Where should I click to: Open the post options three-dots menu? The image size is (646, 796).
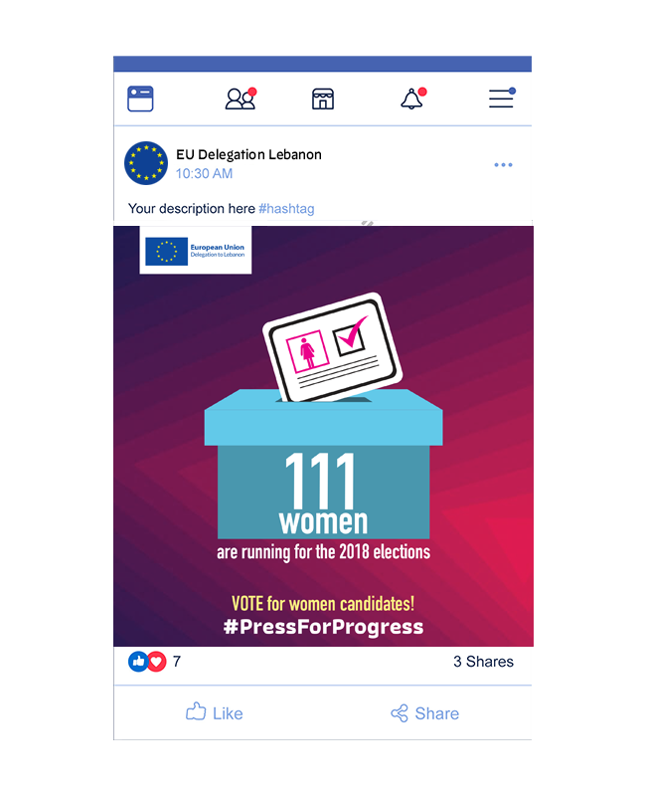coord(503,165)
